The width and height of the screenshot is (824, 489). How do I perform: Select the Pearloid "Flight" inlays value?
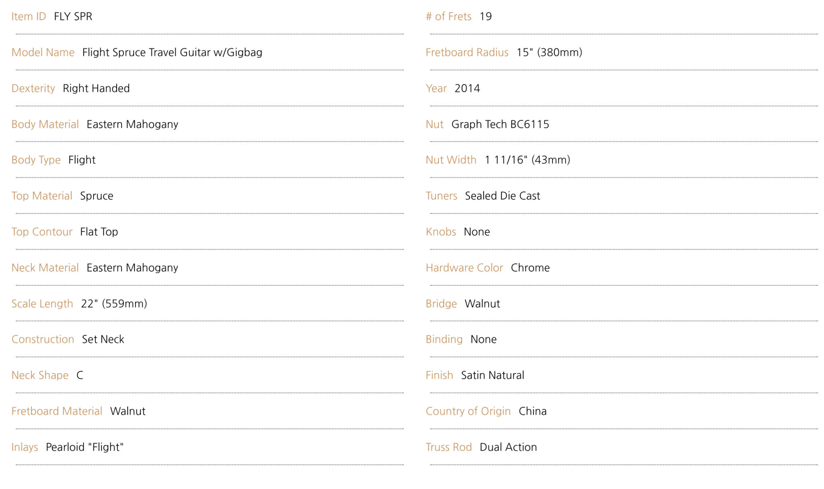click(x=84, y=447)
